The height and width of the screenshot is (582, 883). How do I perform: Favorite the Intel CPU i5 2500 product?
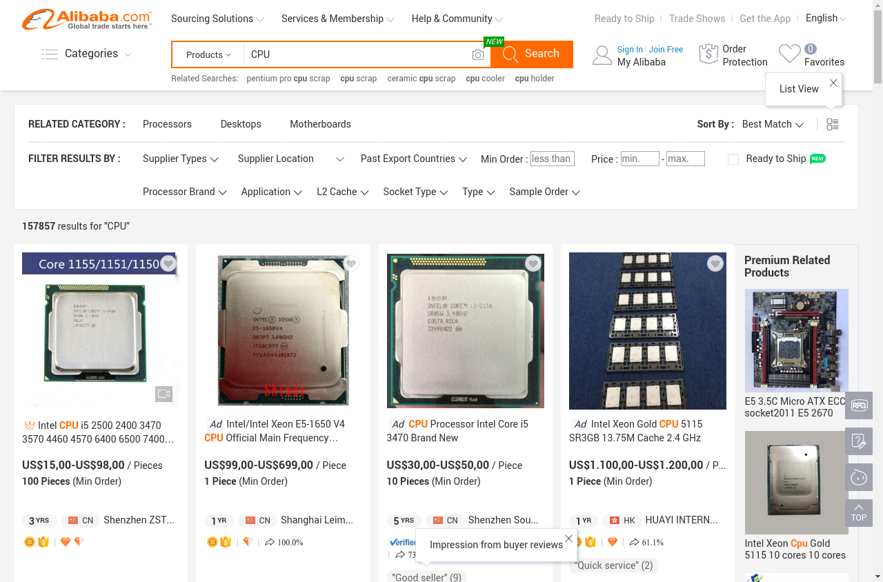(168, 263)
